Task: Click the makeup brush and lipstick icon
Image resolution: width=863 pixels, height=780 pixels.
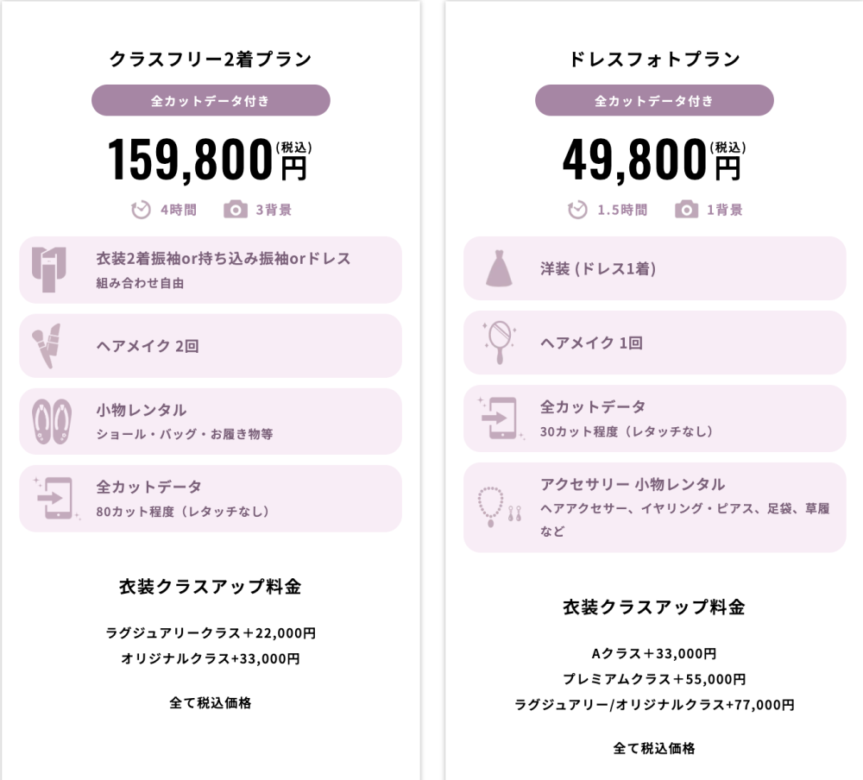Action: point(47,344)
